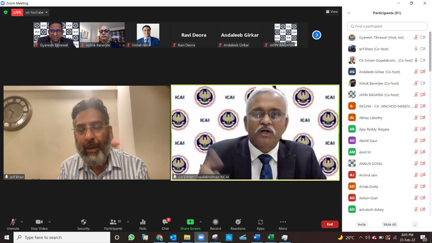Toggle muted microphone icon for Andaleeb Girkar row
432x243 pixels.
(416, 72)
